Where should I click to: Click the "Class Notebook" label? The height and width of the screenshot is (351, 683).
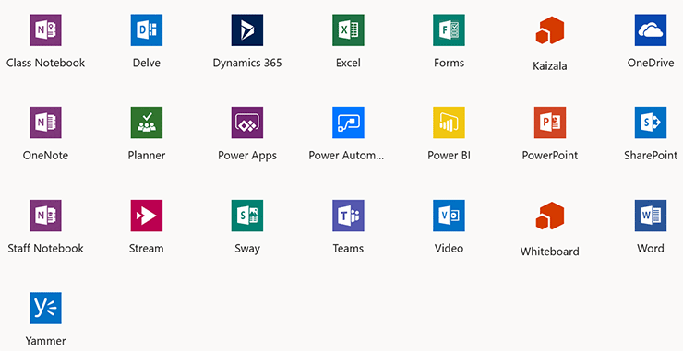(x=45, y=63)
